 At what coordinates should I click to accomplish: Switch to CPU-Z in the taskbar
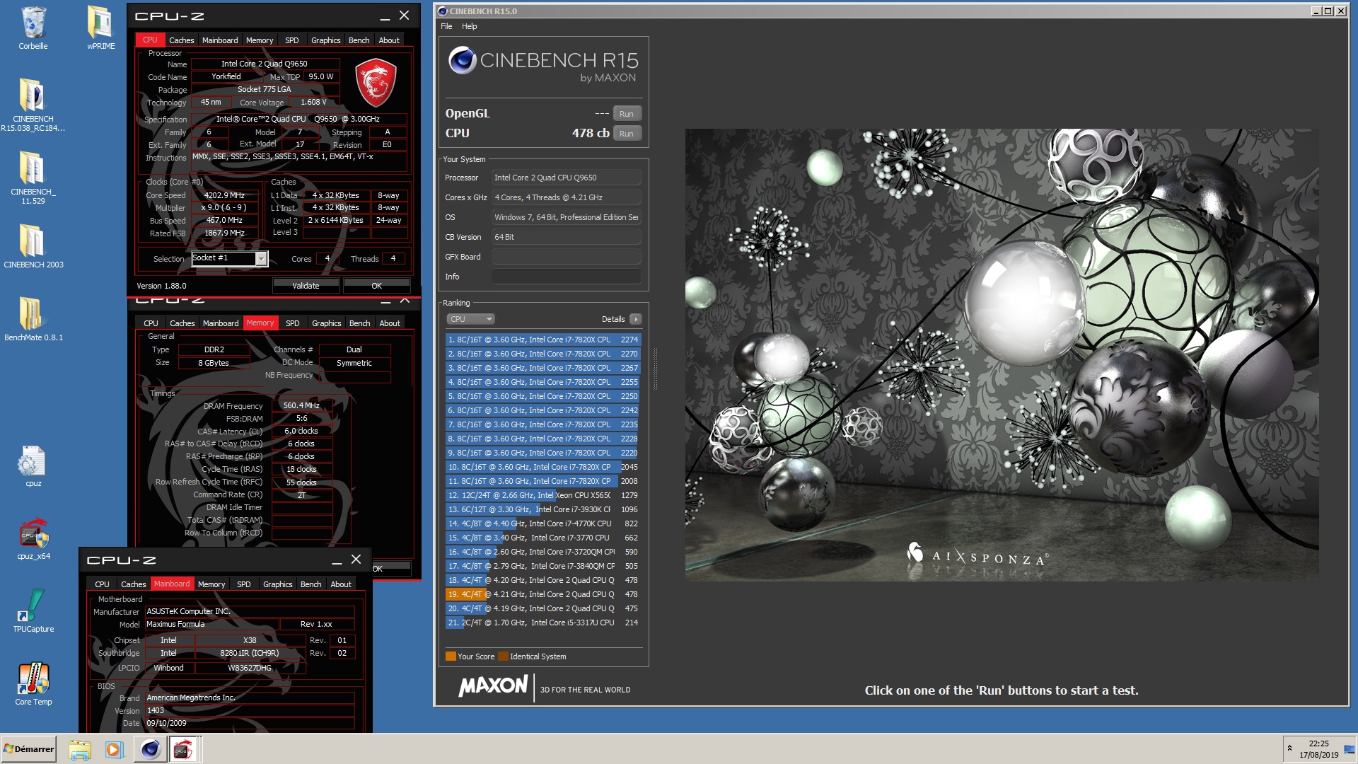184,749
